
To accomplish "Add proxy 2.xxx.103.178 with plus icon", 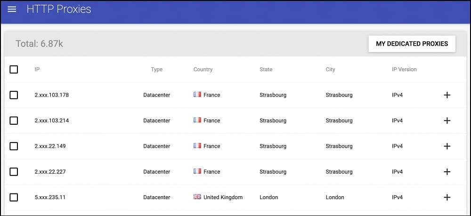I will coord(447,95).
